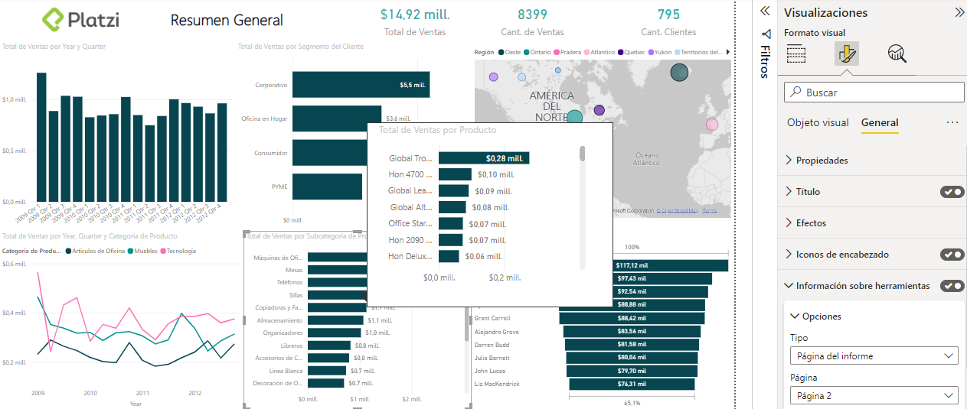Image resolution: width=967 pixels, height=409 pixels.
Task: Select the Oficina en Hogar segment label
Action: tap(264, 118)
